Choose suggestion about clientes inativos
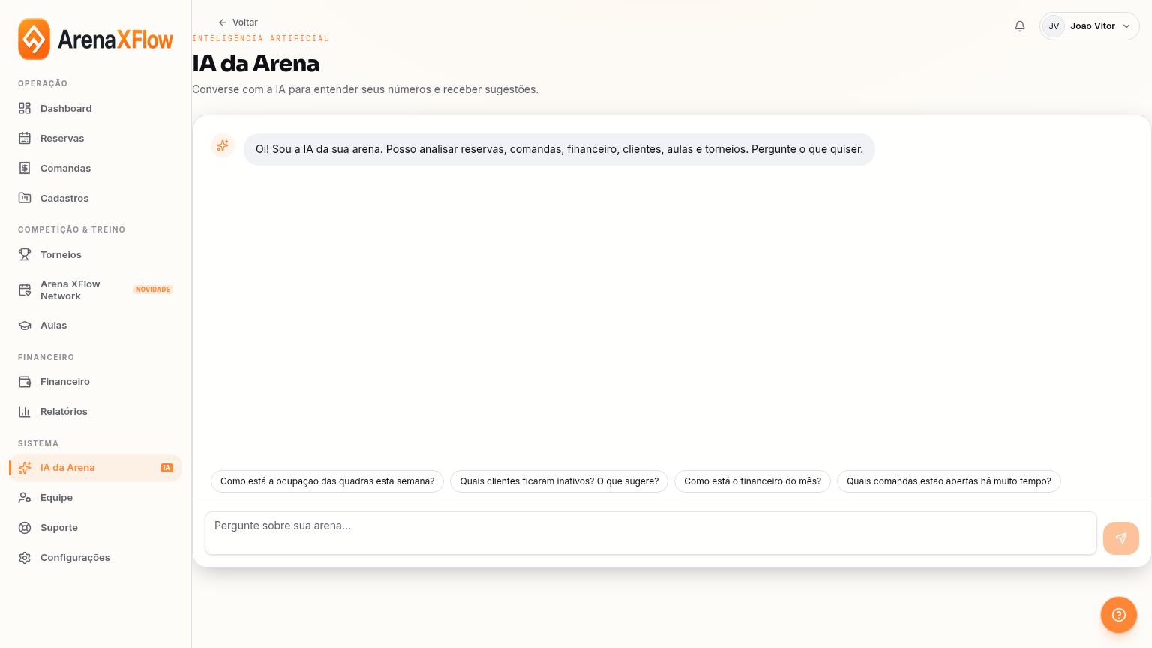 click(559, 481)
